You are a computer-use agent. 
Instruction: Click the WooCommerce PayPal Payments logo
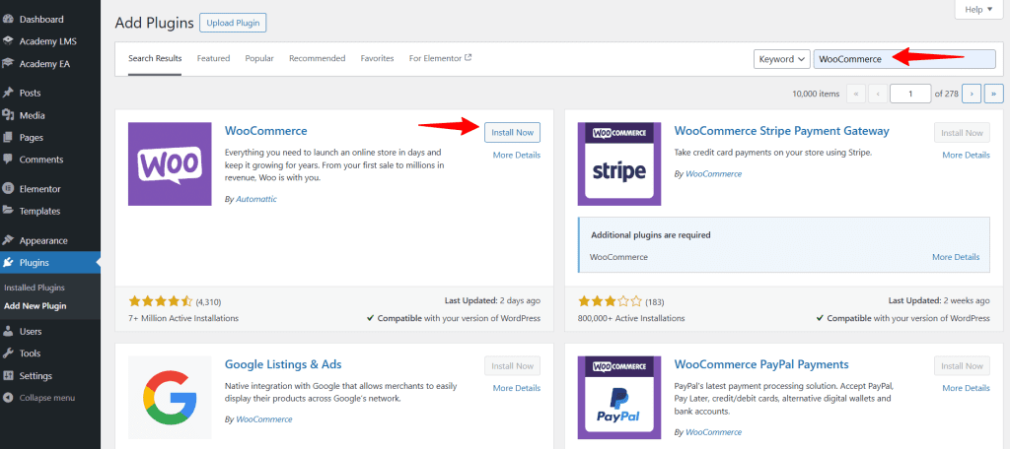(x=619, y=397)
